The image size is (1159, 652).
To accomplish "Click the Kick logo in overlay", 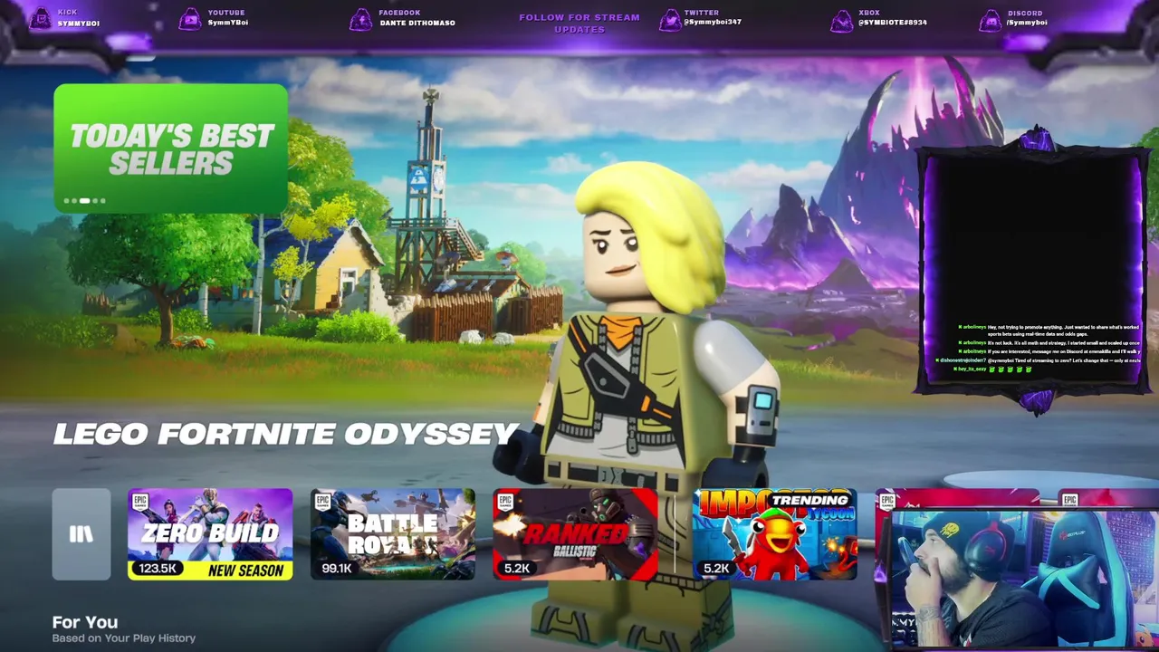I will [x=41, y=19].
